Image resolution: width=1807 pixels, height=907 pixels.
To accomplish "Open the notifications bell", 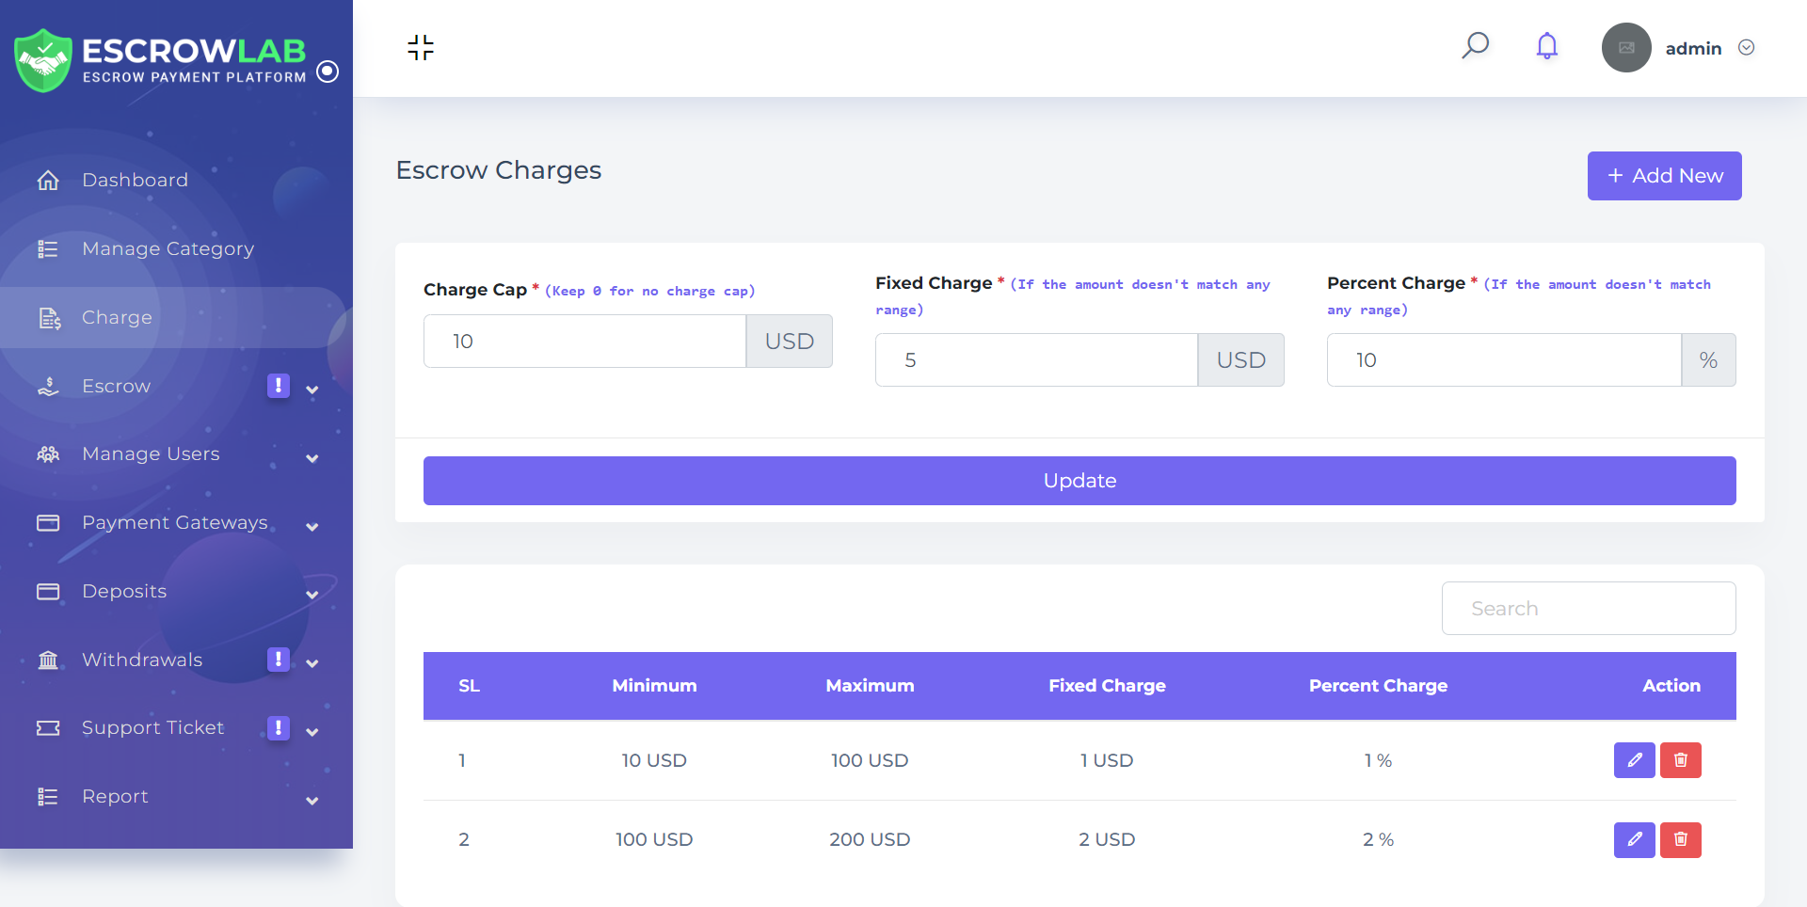I will pyautogui.click(x=1546, y=46).
